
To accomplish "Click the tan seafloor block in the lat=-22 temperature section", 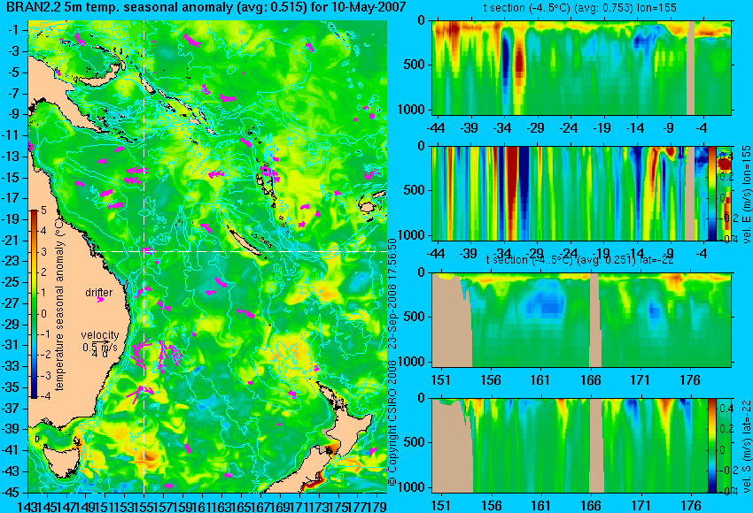I will coord(452,320).
